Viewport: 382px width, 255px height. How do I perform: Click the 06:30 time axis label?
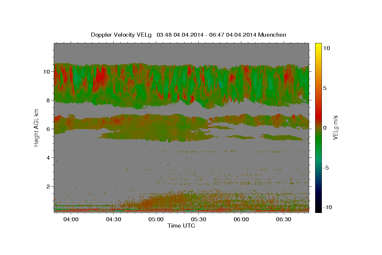tap(284, 220)
